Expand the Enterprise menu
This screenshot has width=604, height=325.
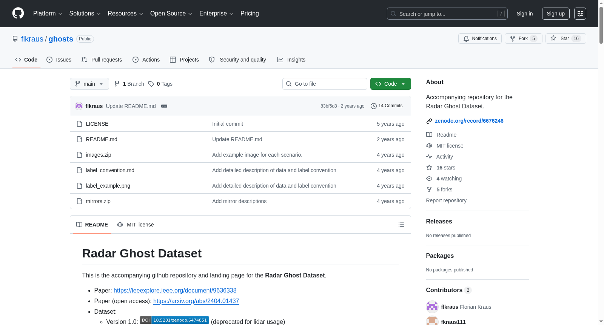tap(216, 14)
